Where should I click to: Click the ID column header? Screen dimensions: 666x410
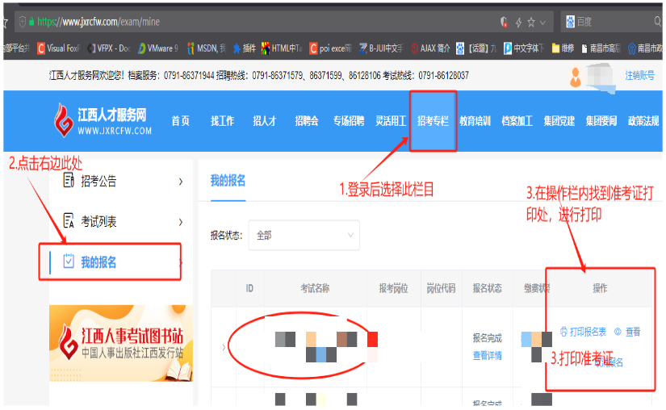click(249, 289)
